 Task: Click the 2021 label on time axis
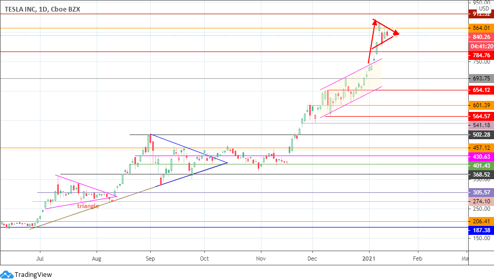[369, 259]
